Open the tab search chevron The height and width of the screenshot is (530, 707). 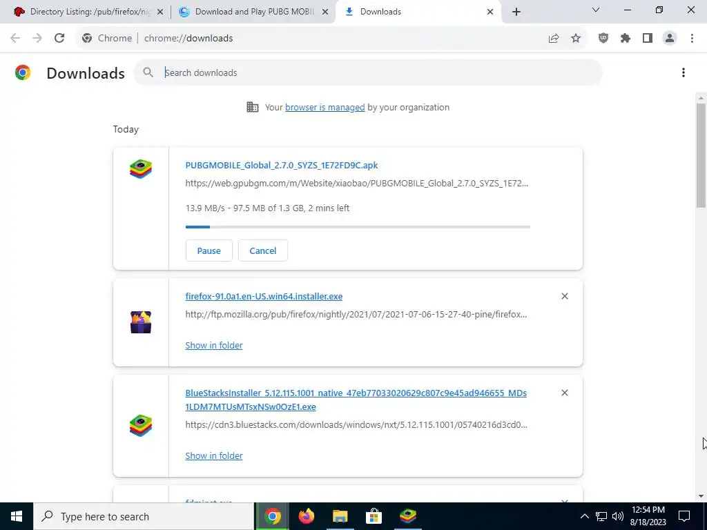596,10
